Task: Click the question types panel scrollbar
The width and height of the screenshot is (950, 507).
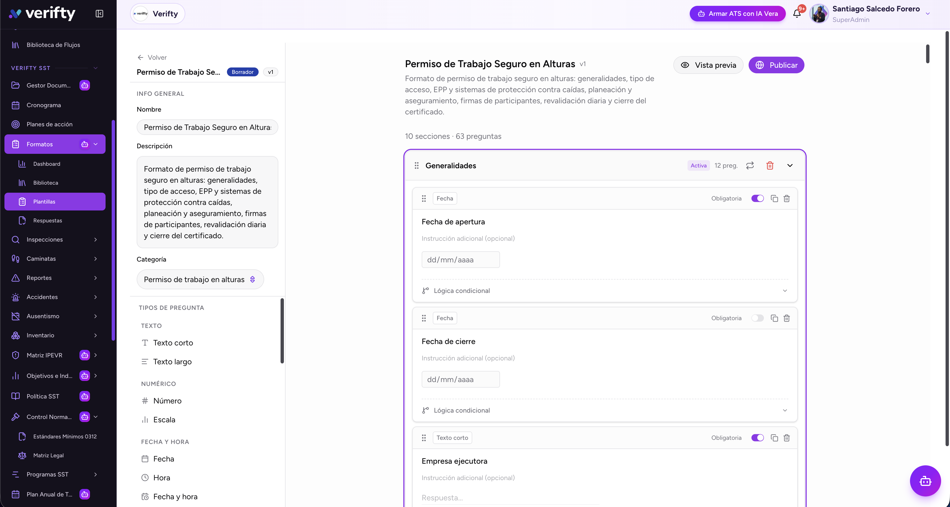Action: pos(282,331)
